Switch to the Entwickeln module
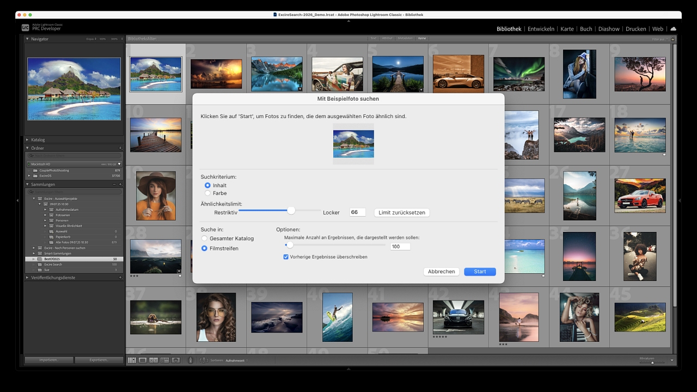 click(x=541, y=29)
